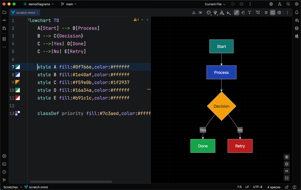Click Scratches breadcrumb in navigation bar
This screenshot has width=301, height=190.
[11, 187]
